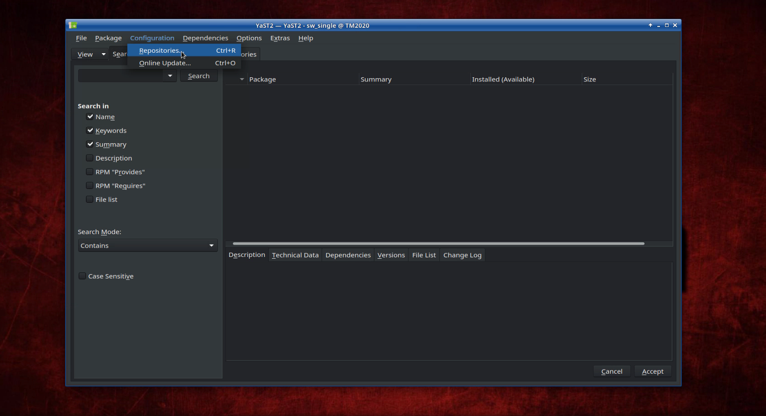Click the Search button
Image resolution: width=766 pixels, height=416 pixels.
click(198, 75)
